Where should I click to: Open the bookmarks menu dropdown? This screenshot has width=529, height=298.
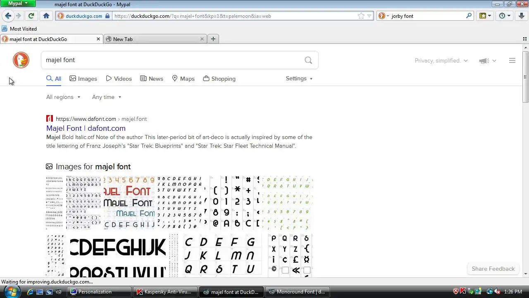[485, 16]
